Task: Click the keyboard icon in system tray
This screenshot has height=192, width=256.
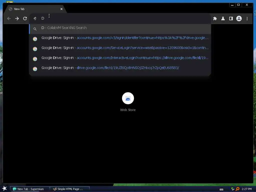Action: (221, 189)
